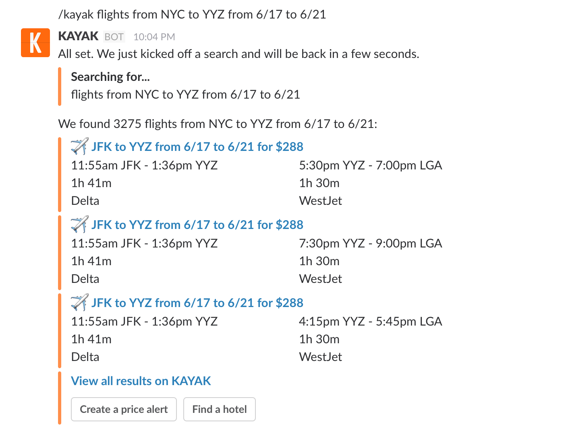This screenshot has width=564, height=433.
Task: Click 7:30pm YYZ - 9:00pm LGA return
Action: click(370, 243)
